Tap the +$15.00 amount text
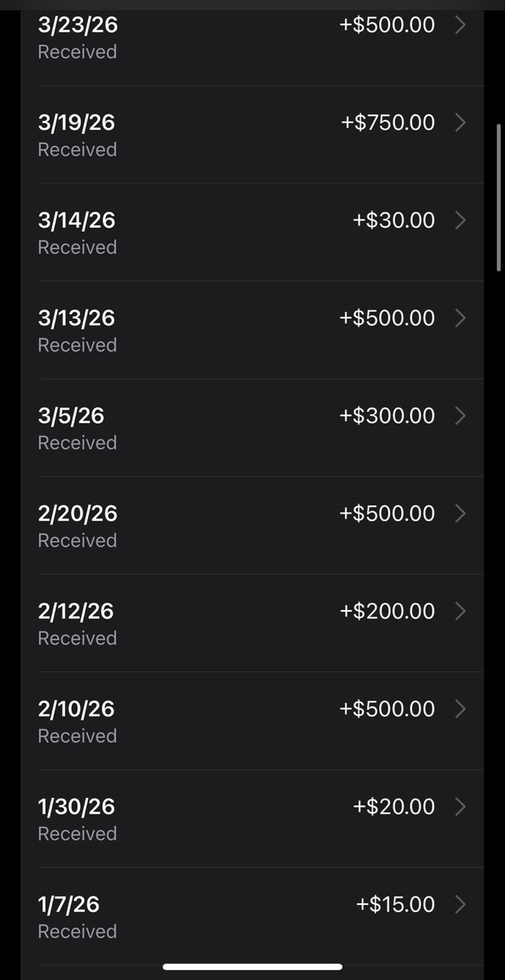 (396, 904)
